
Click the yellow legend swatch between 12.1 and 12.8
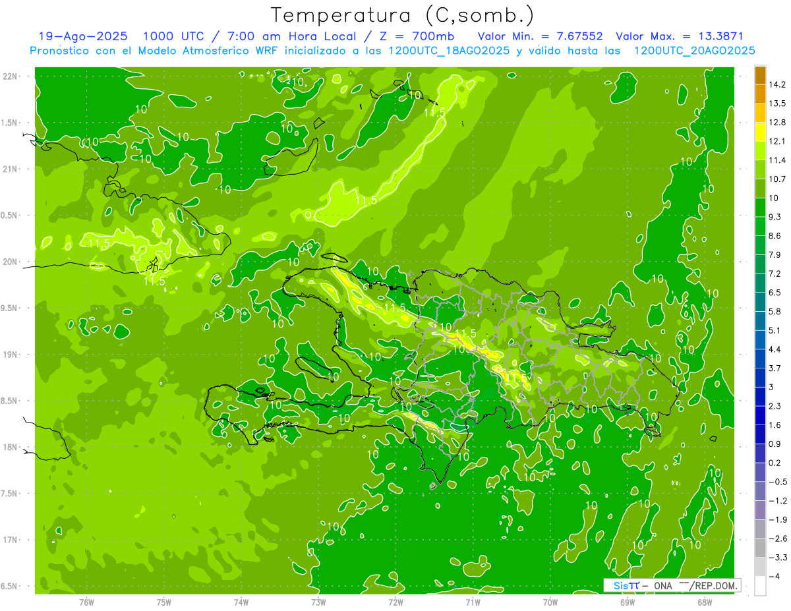[760, 132]
